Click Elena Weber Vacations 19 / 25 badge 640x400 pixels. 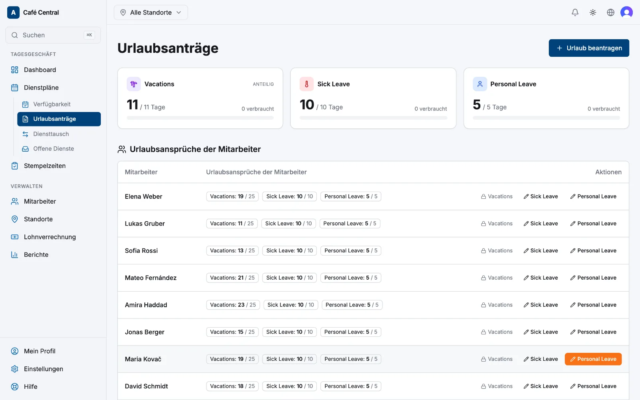coord(232,196)
